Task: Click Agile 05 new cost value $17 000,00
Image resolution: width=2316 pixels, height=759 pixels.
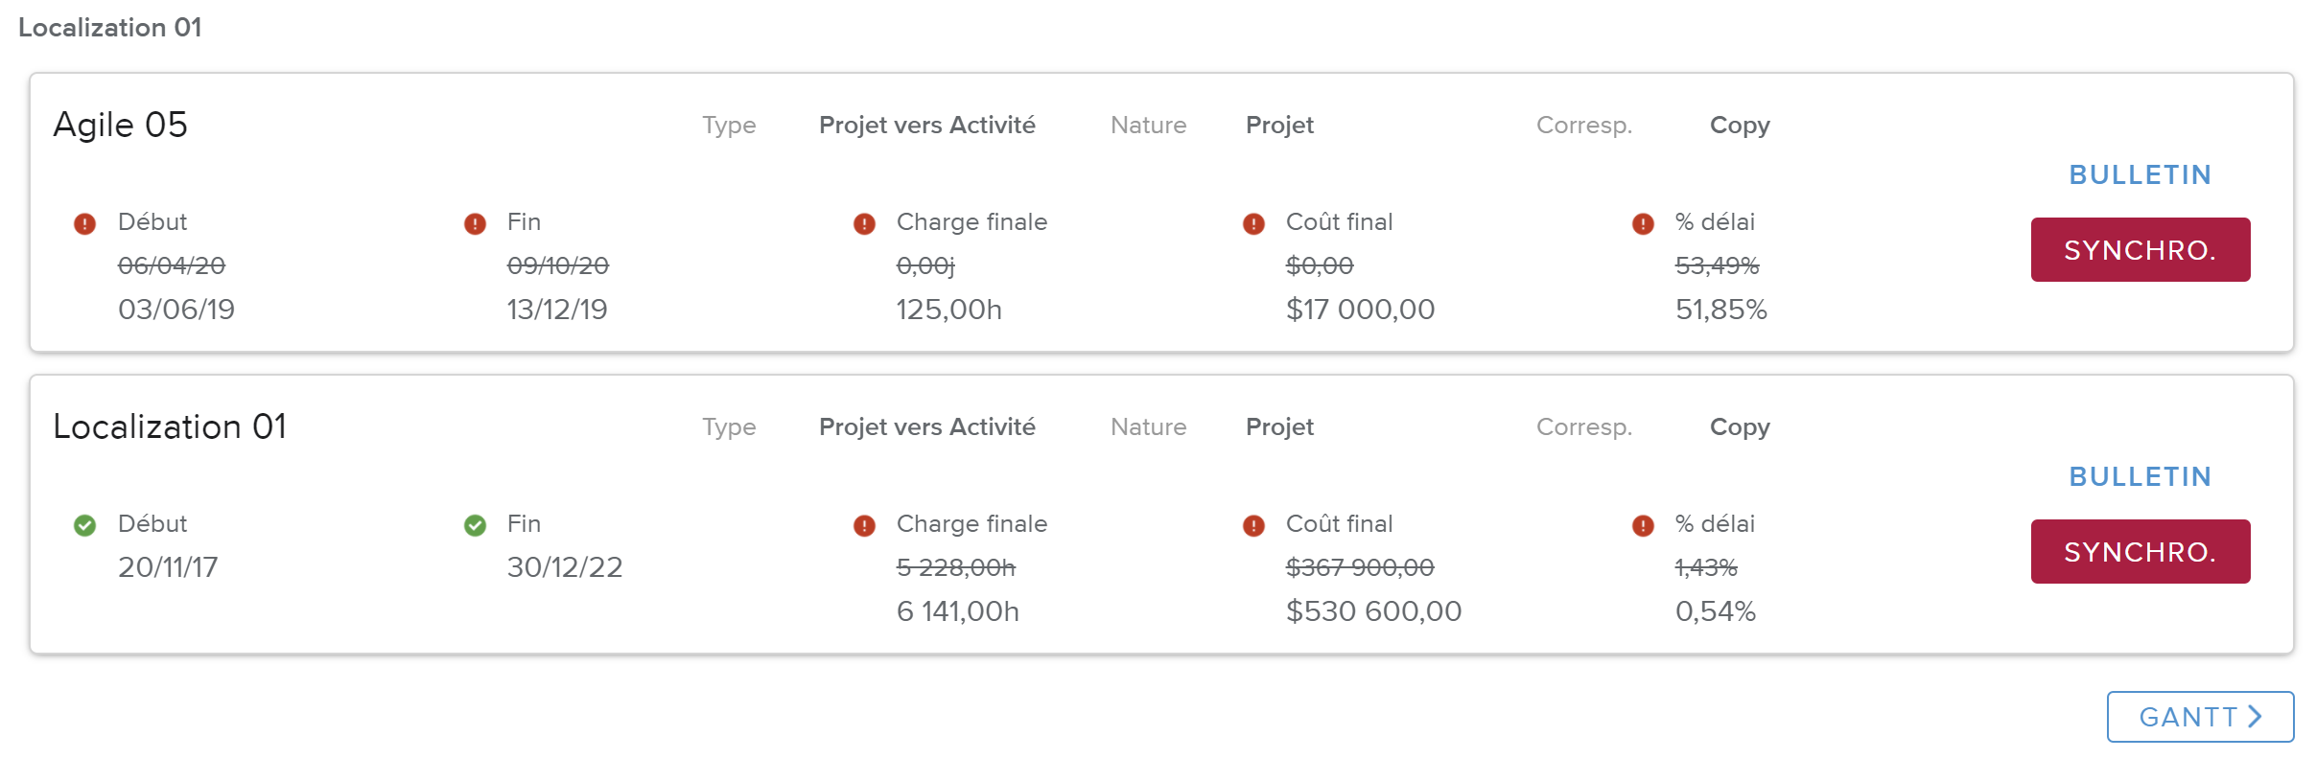Action: (x=1360, y=310)
